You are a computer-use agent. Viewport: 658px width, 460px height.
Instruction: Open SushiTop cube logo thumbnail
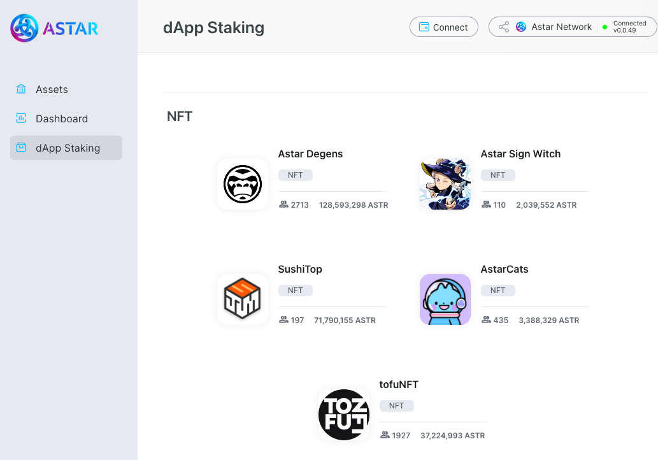tap(243, 299)
